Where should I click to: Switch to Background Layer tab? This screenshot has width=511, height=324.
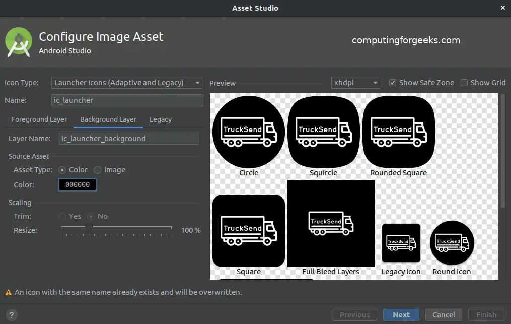pos(108,119)
